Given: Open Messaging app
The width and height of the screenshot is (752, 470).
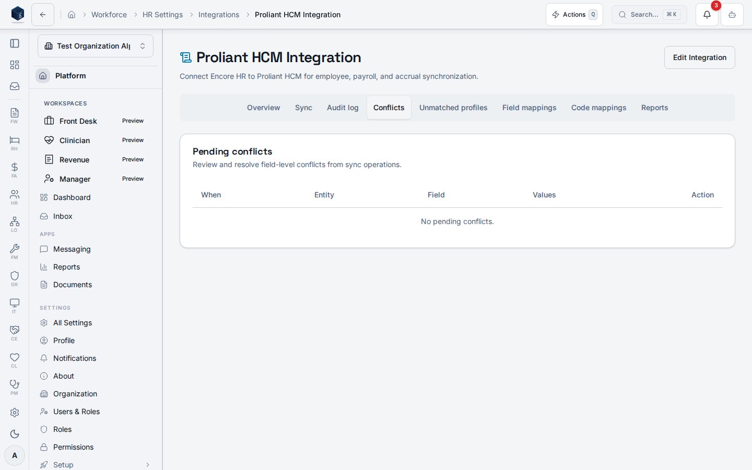Looking at the screenshot, I should [x=96, y=249].
